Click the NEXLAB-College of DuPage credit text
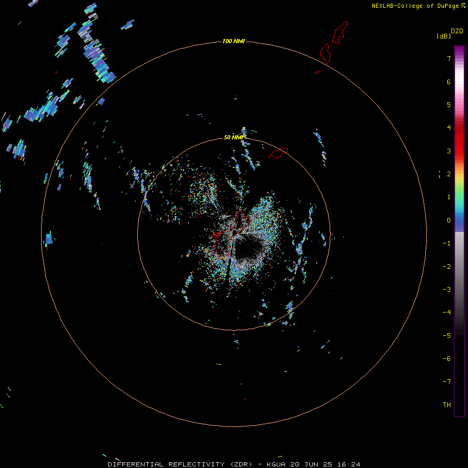Screen dimensions: 468x468 click(415, 6)
